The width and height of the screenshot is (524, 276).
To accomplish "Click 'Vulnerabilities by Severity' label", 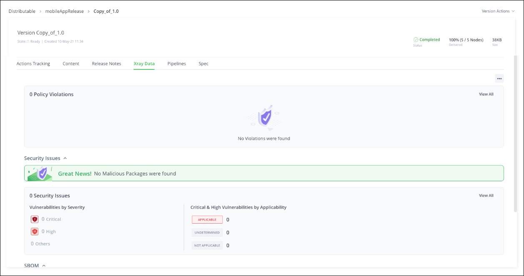I will (x=57, y=207).
